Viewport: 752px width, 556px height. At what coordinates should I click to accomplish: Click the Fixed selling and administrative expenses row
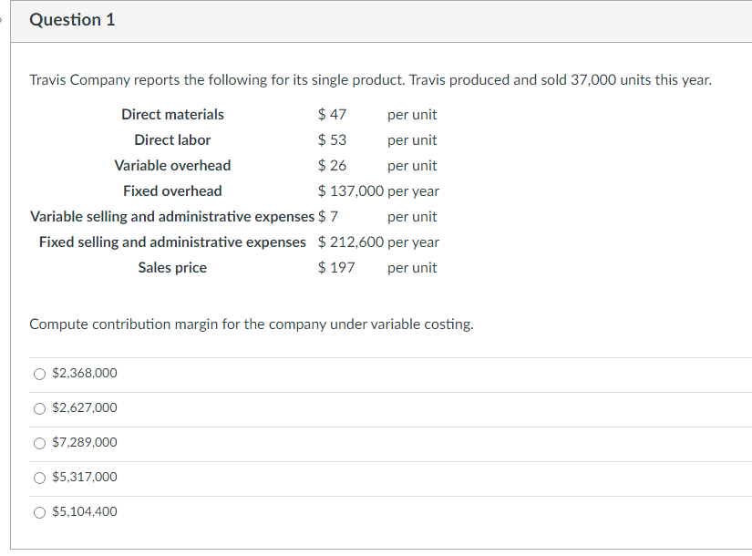pyautogui.click(x=172, y=242)
